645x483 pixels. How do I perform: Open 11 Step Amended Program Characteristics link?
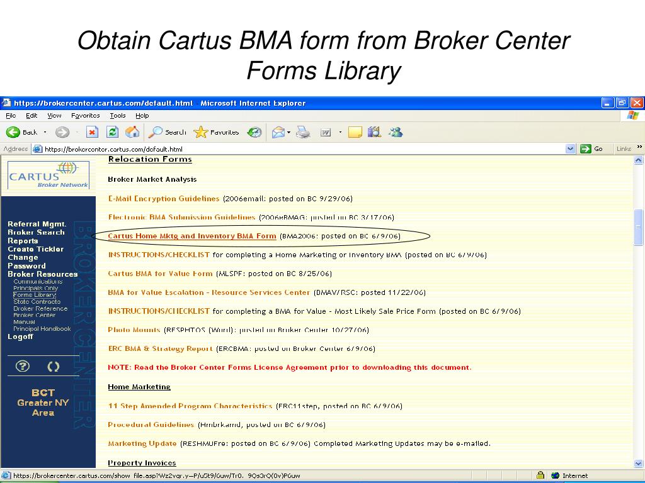pyautogui.click(x=190, y=406)
